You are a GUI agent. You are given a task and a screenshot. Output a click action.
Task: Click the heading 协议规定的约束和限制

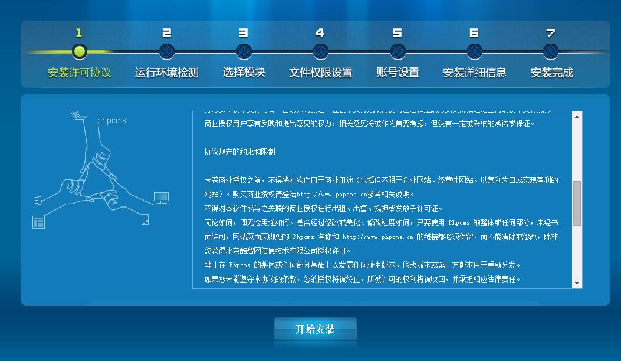(x=239, y=152)
